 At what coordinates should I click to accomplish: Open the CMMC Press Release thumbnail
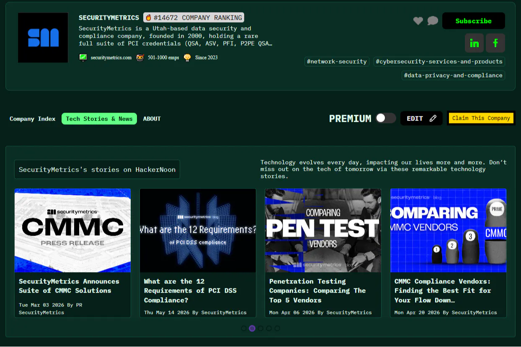click(x=72, y=230)
